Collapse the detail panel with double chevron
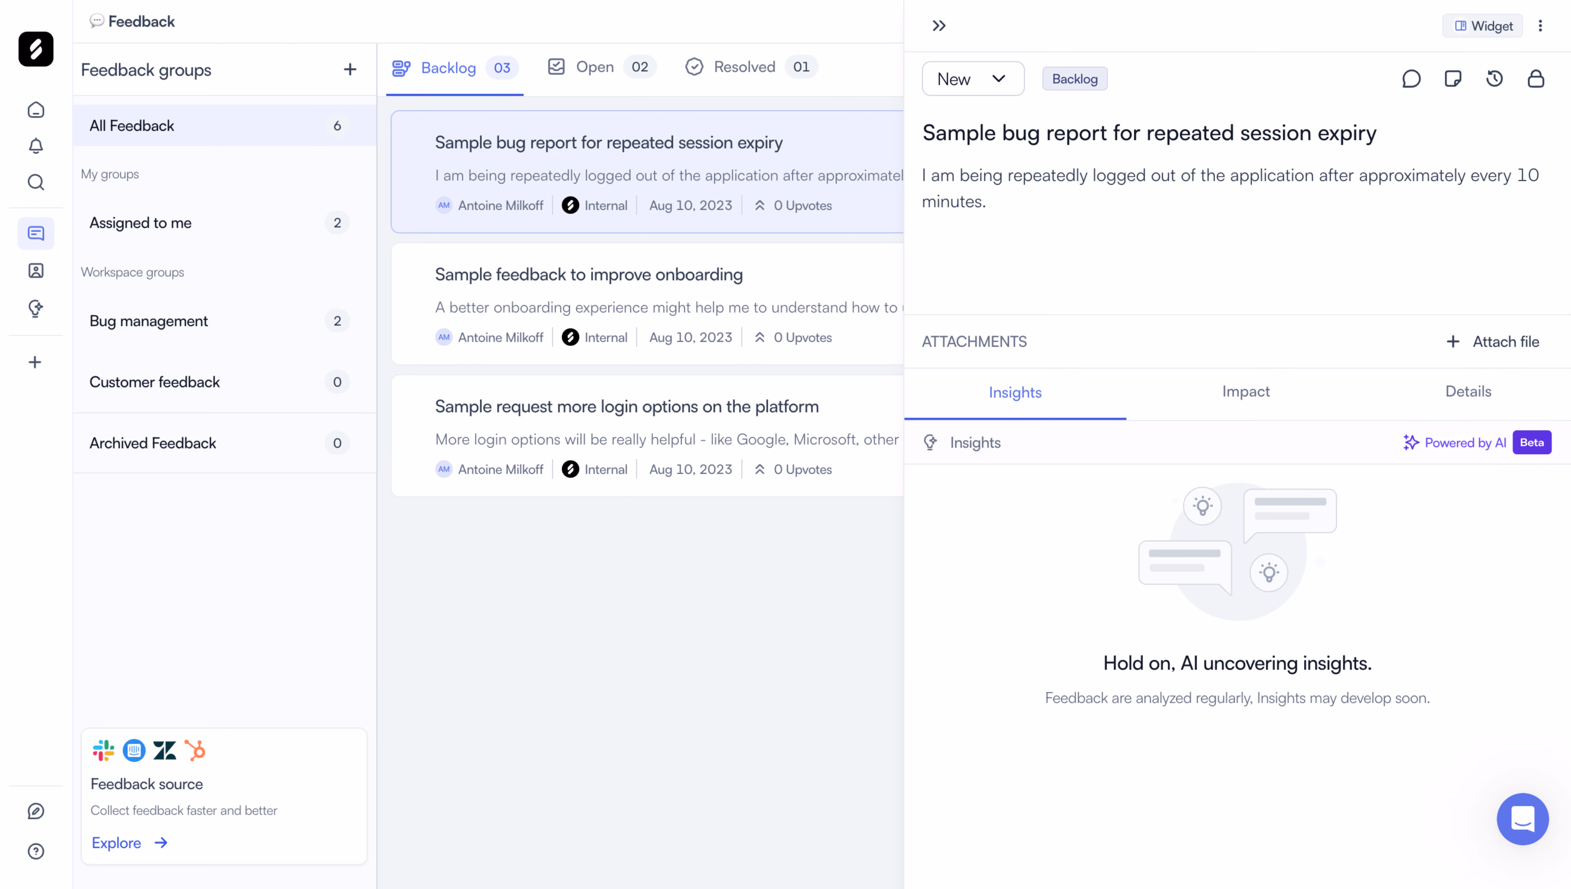 [x=939, y=26]
